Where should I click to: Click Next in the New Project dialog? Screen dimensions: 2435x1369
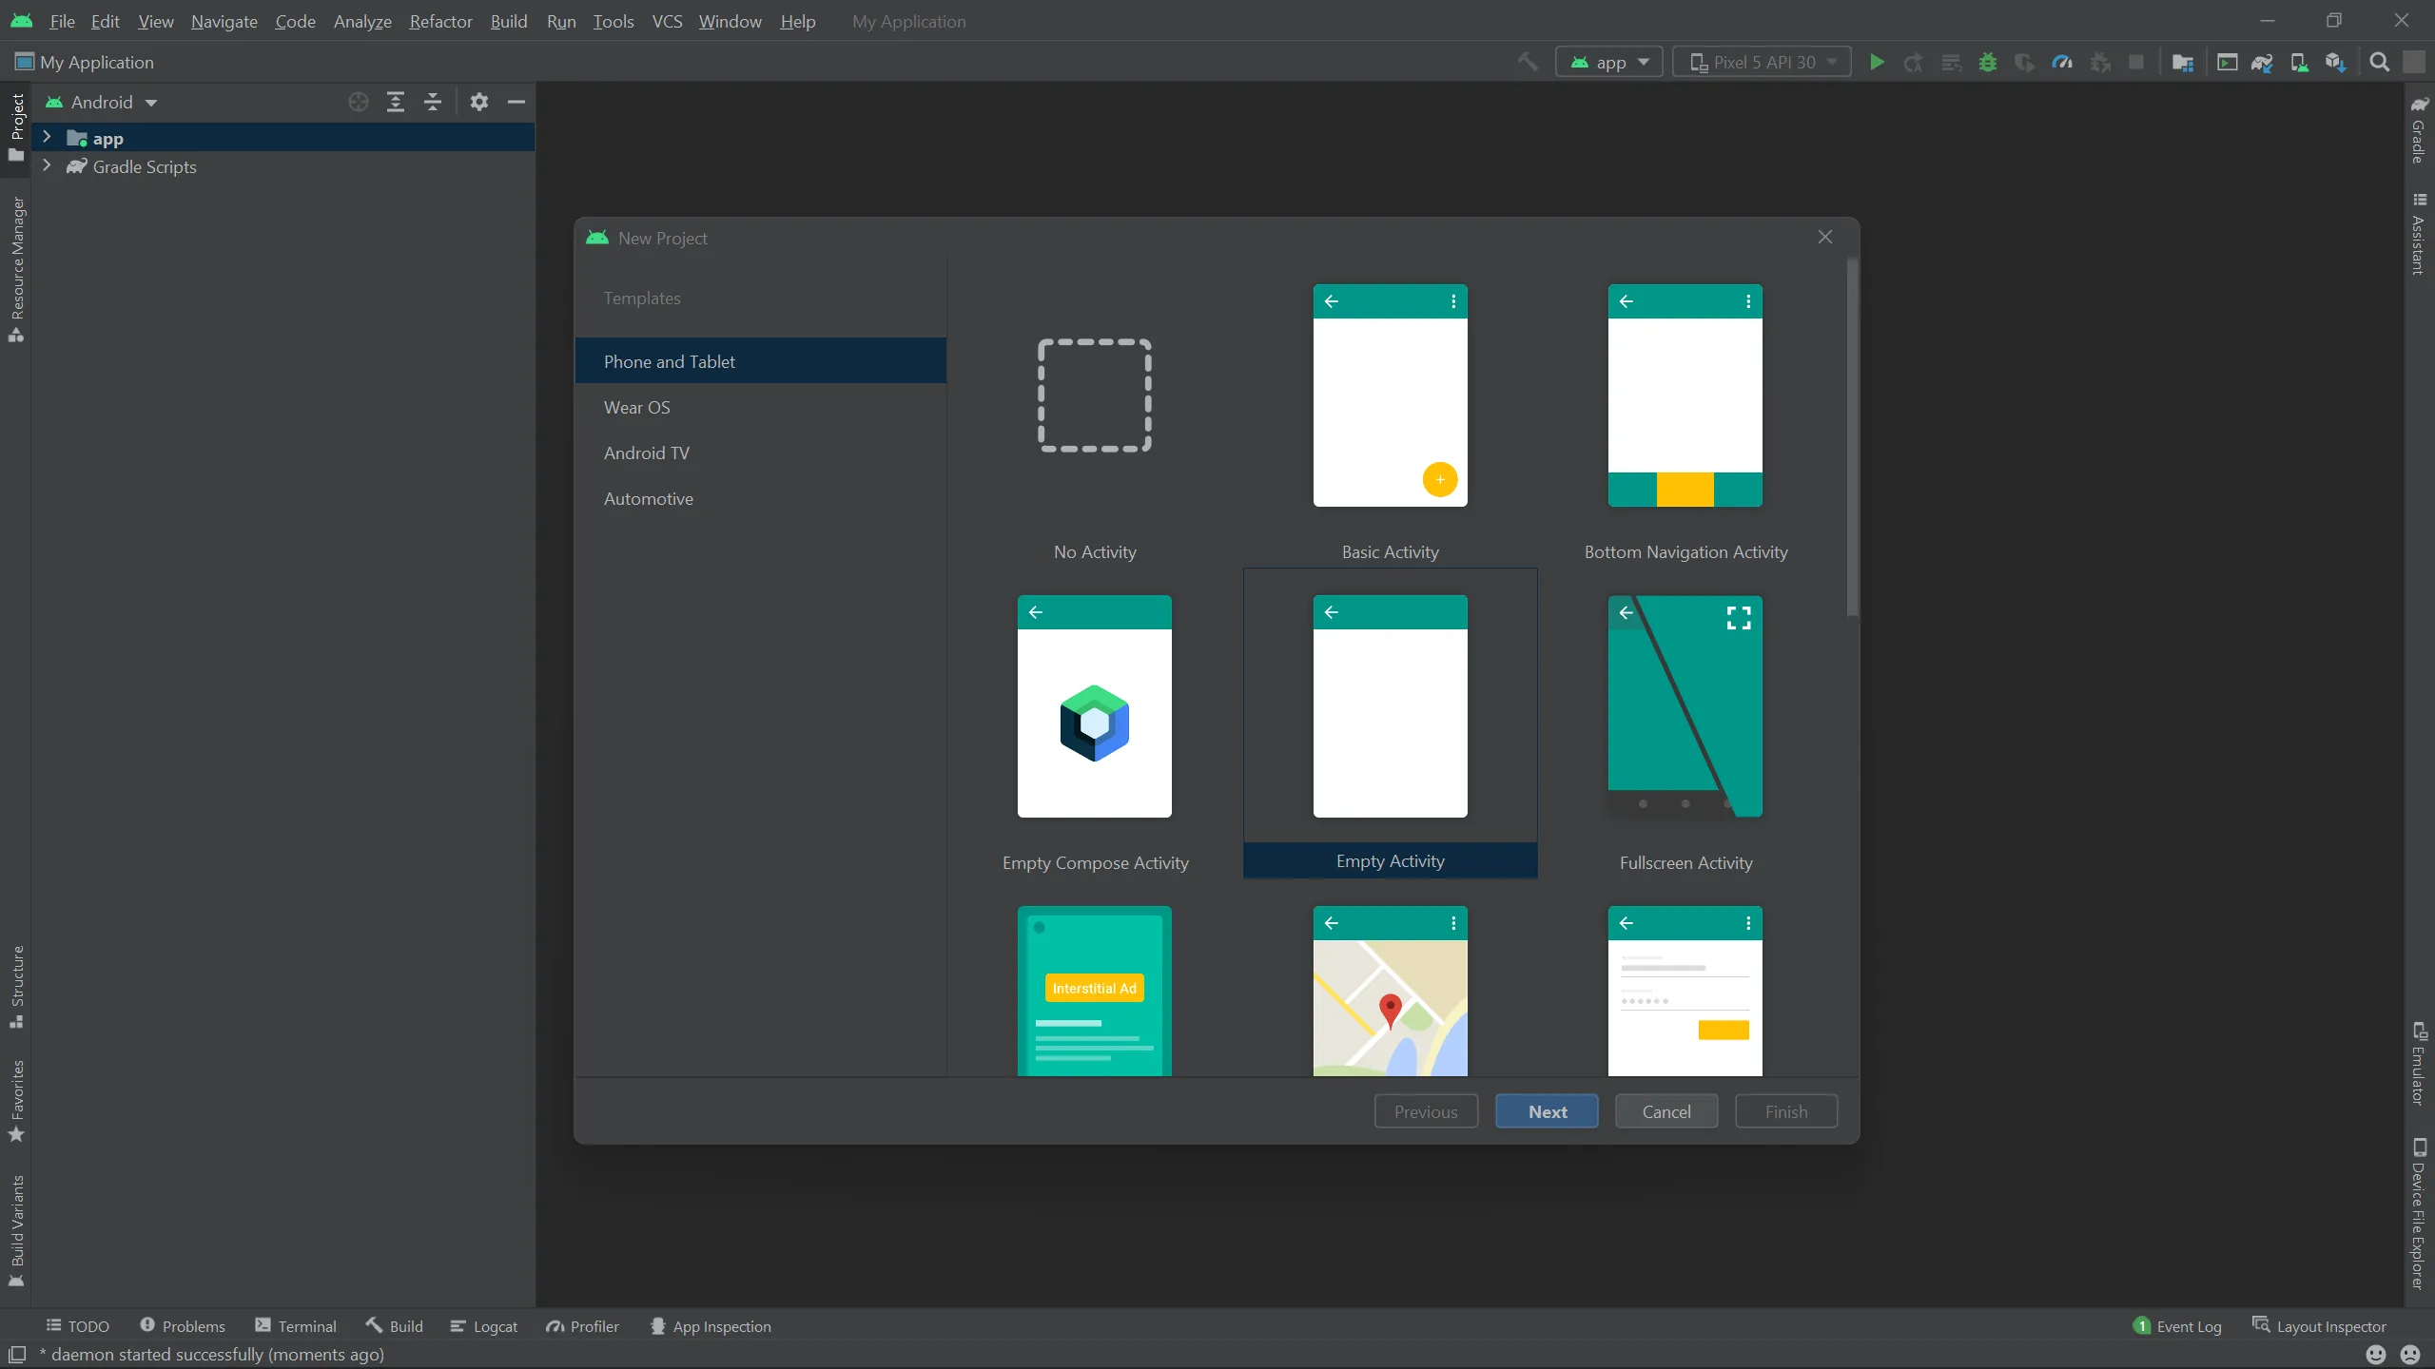pos(1545,1110)
